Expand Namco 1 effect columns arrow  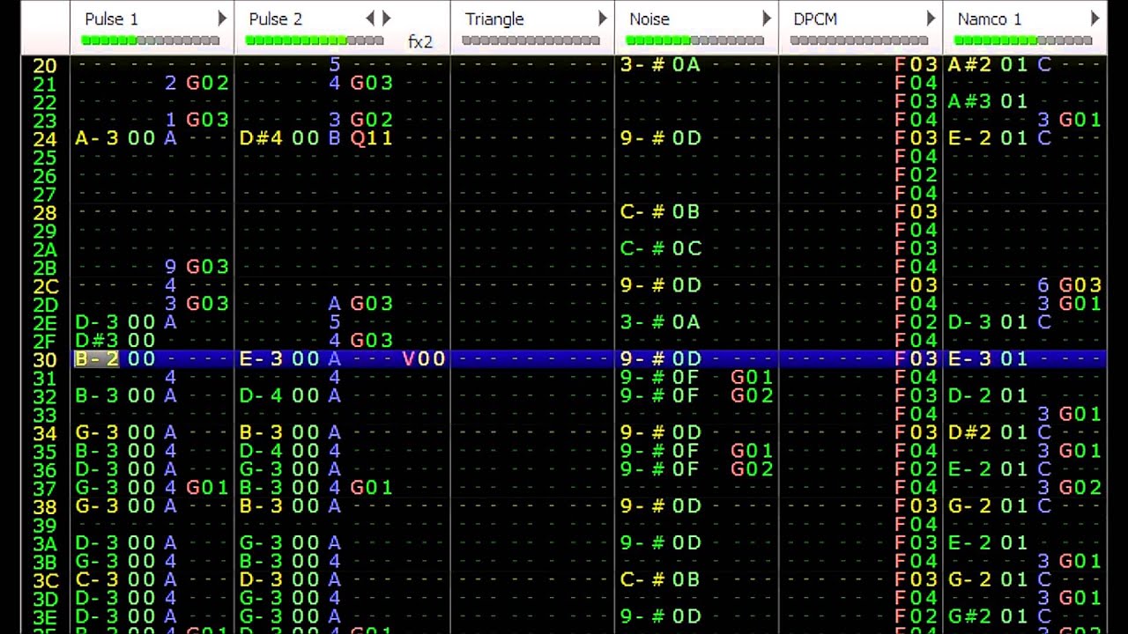[1095, 18]
